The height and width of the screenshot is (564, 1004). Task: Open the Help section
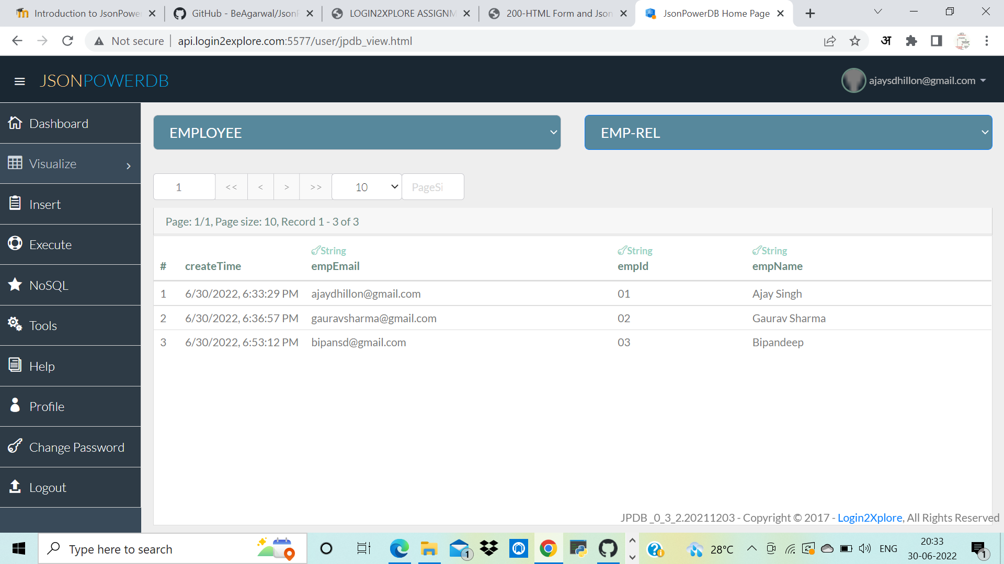[x=42, y=366]
